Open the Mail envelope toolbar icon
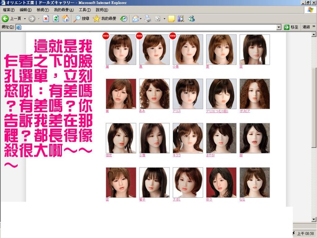 pos(136,19)
